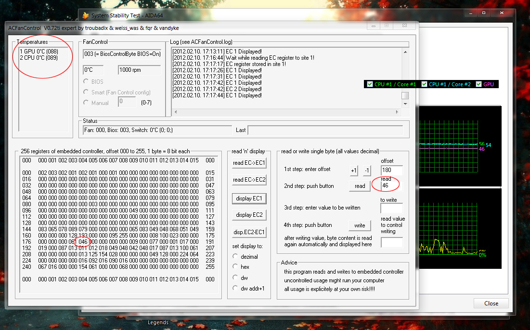Screen dimensions: 530x330
Task: Click log line '17:17:42] EC 2 Displayed!'
Action: click(217, 89)
